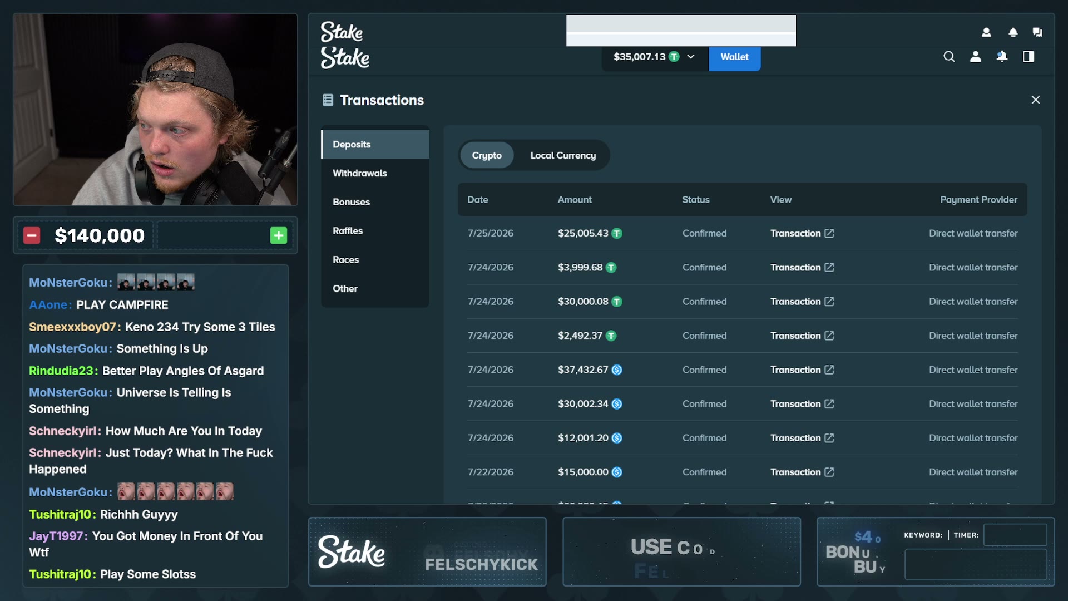Click the green Tether coin icon beside $25,005.43
This screenshot has width=1068, height=601.
tap(617, 234)
